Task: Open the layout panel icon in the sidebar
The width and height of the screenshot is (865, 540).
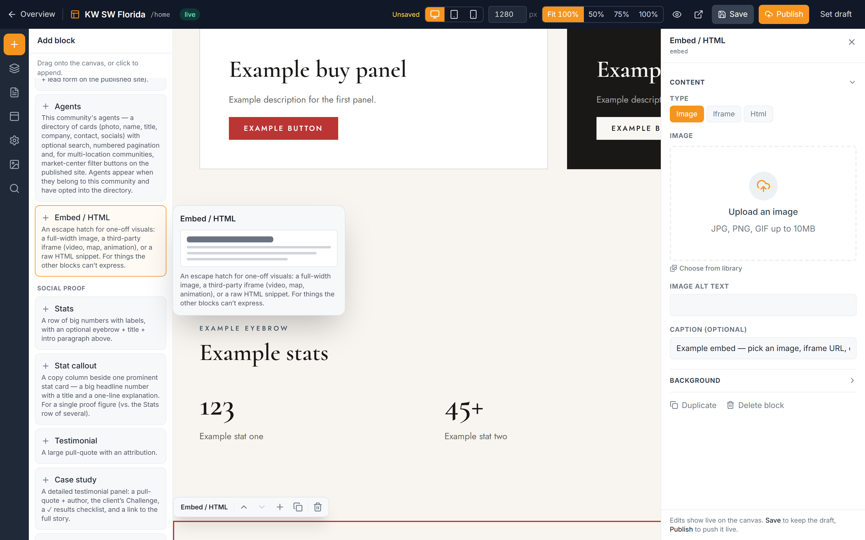Action: click(x=14, y=116)
